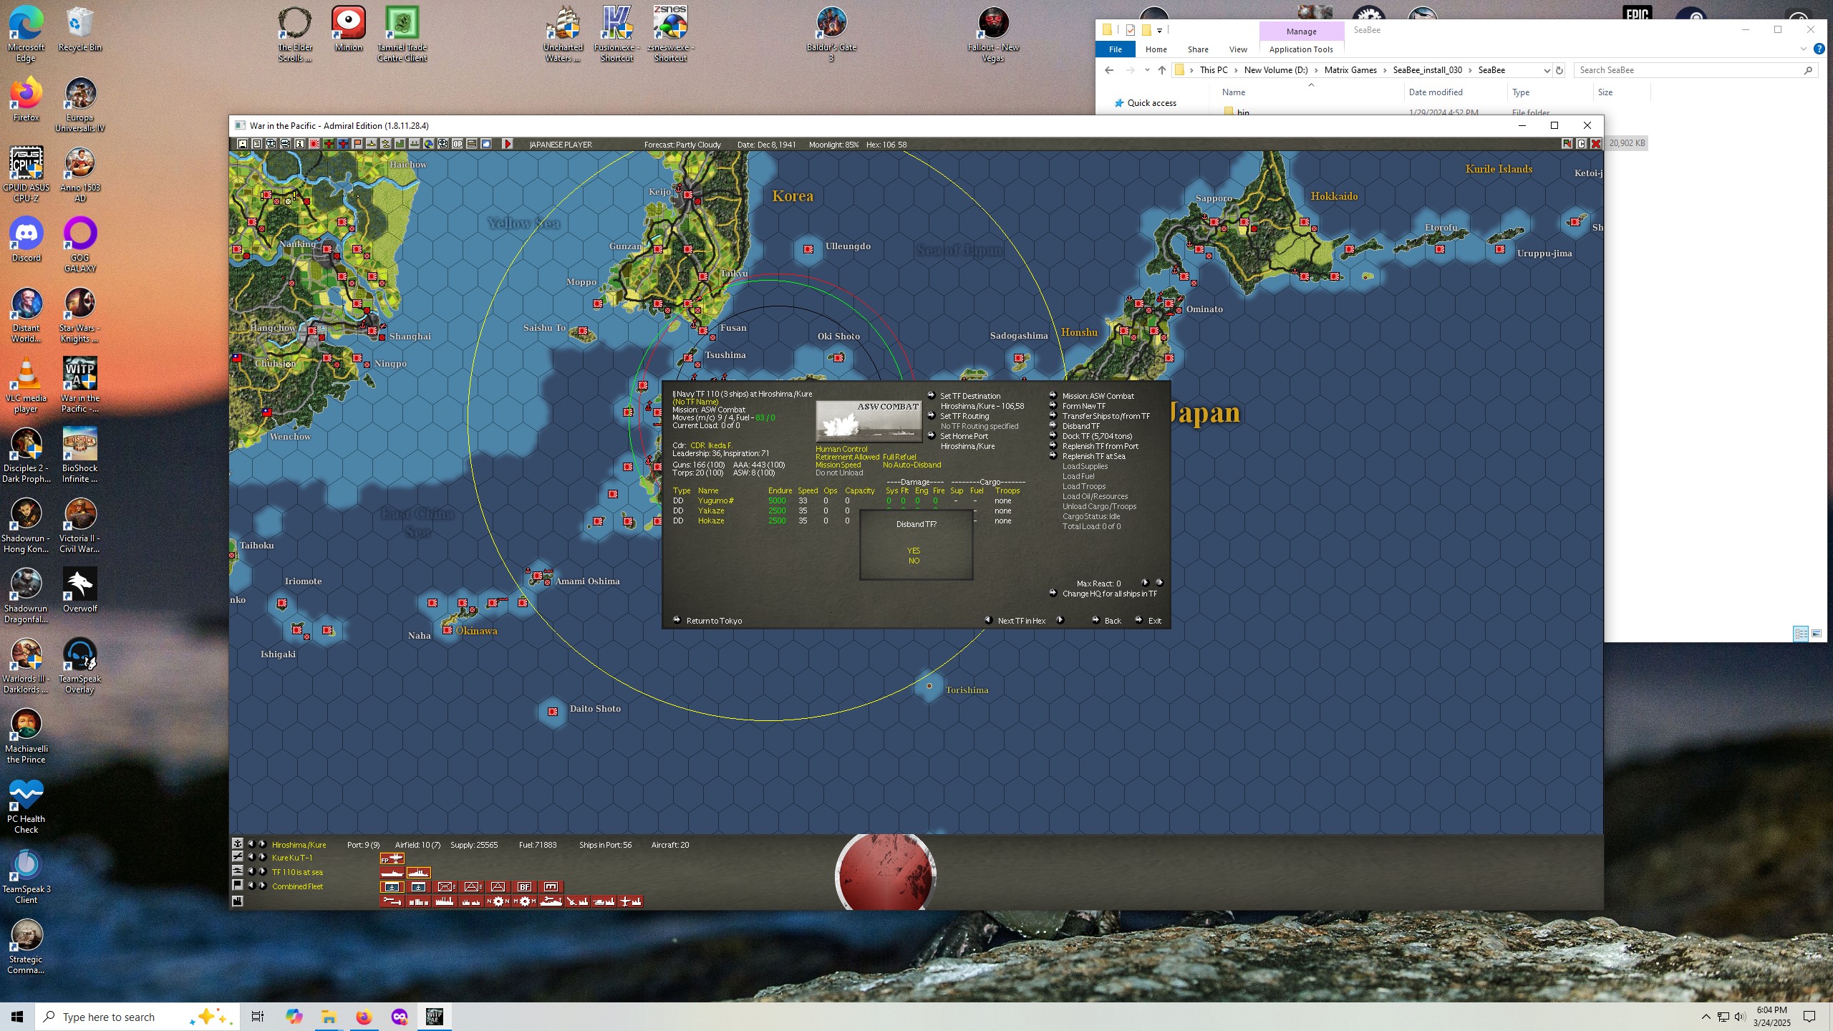Choose YES in Disband TF dialog

tap(914, 551)
